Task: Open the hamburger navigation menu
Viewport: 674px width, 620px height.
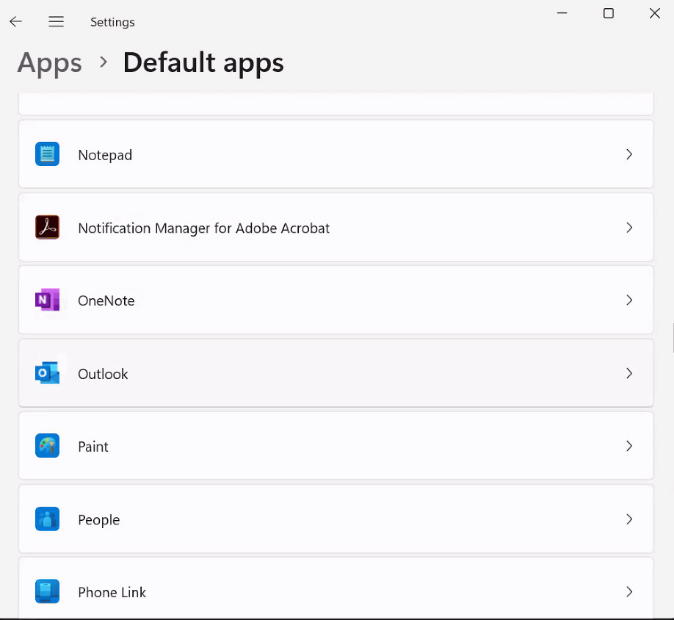Action: pyautogui.click(x=57, y=21)
